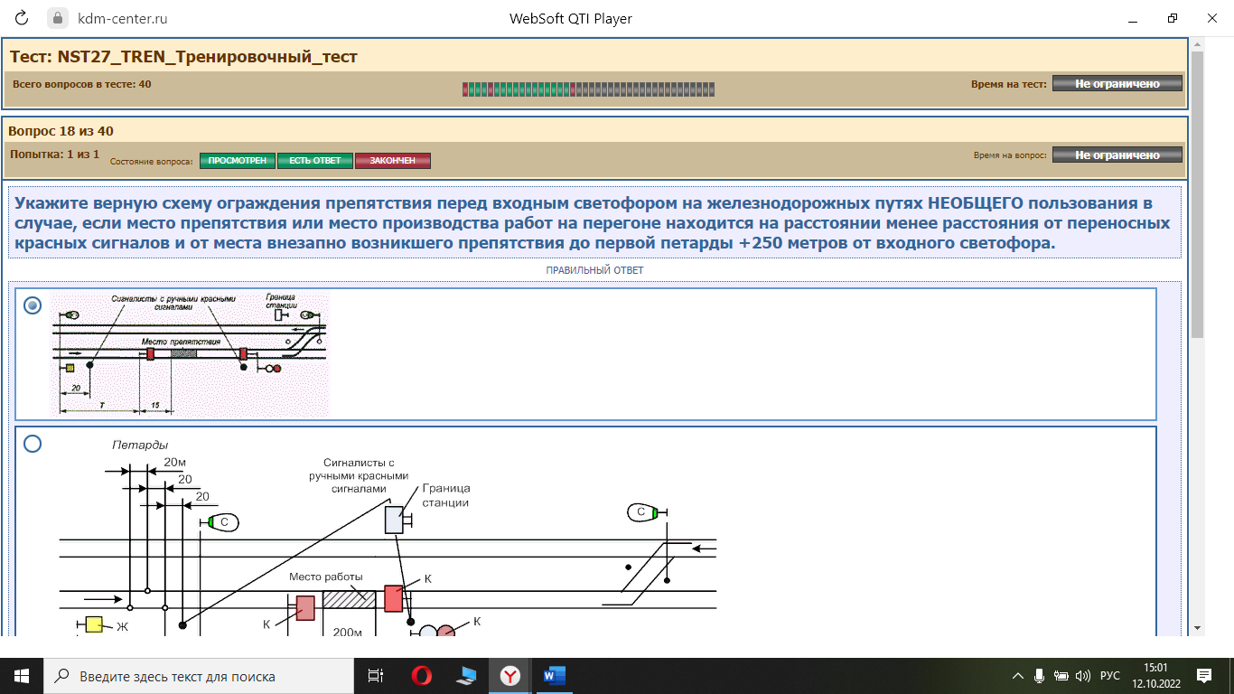Click the page vertical scrollbar thumb
Viewport: 1234px width, 694px height.
1197,194
